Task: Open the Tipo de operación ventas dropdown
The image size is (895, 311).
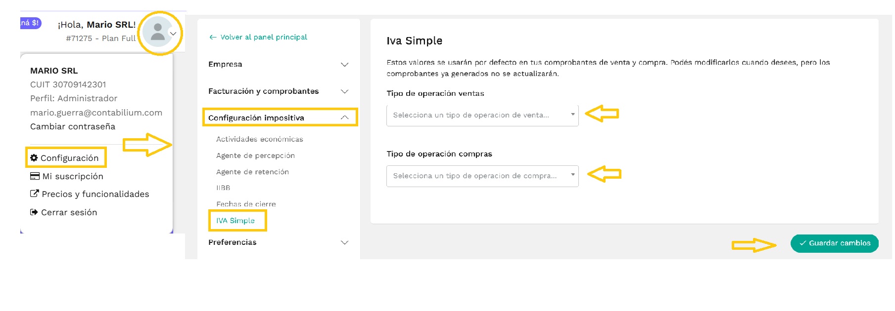Action: tap(482, 115)
